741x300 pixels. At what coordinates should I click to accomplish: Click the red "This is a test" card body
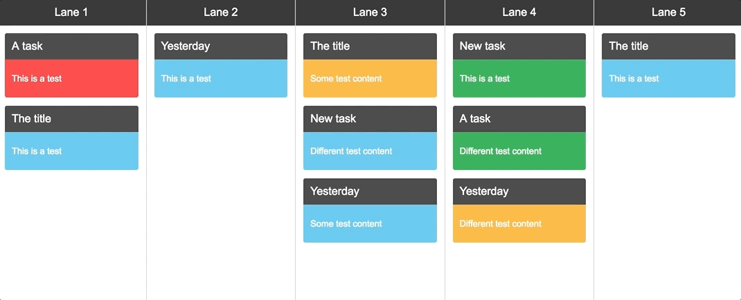click(71, 79)
